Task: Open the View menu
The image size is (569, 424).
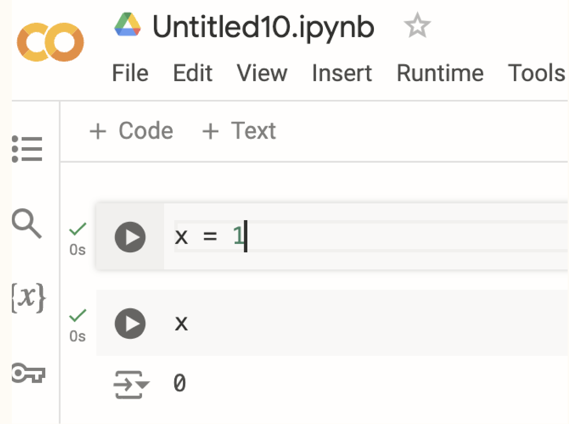Action: pyautogui.click(x=262, y=73)
